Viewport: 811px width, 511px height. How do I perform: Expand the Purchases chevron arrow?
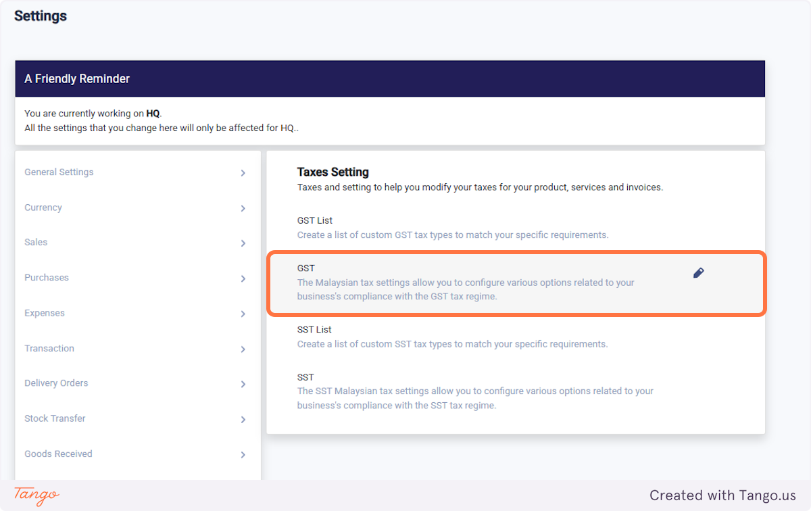[x=243, y=278]
